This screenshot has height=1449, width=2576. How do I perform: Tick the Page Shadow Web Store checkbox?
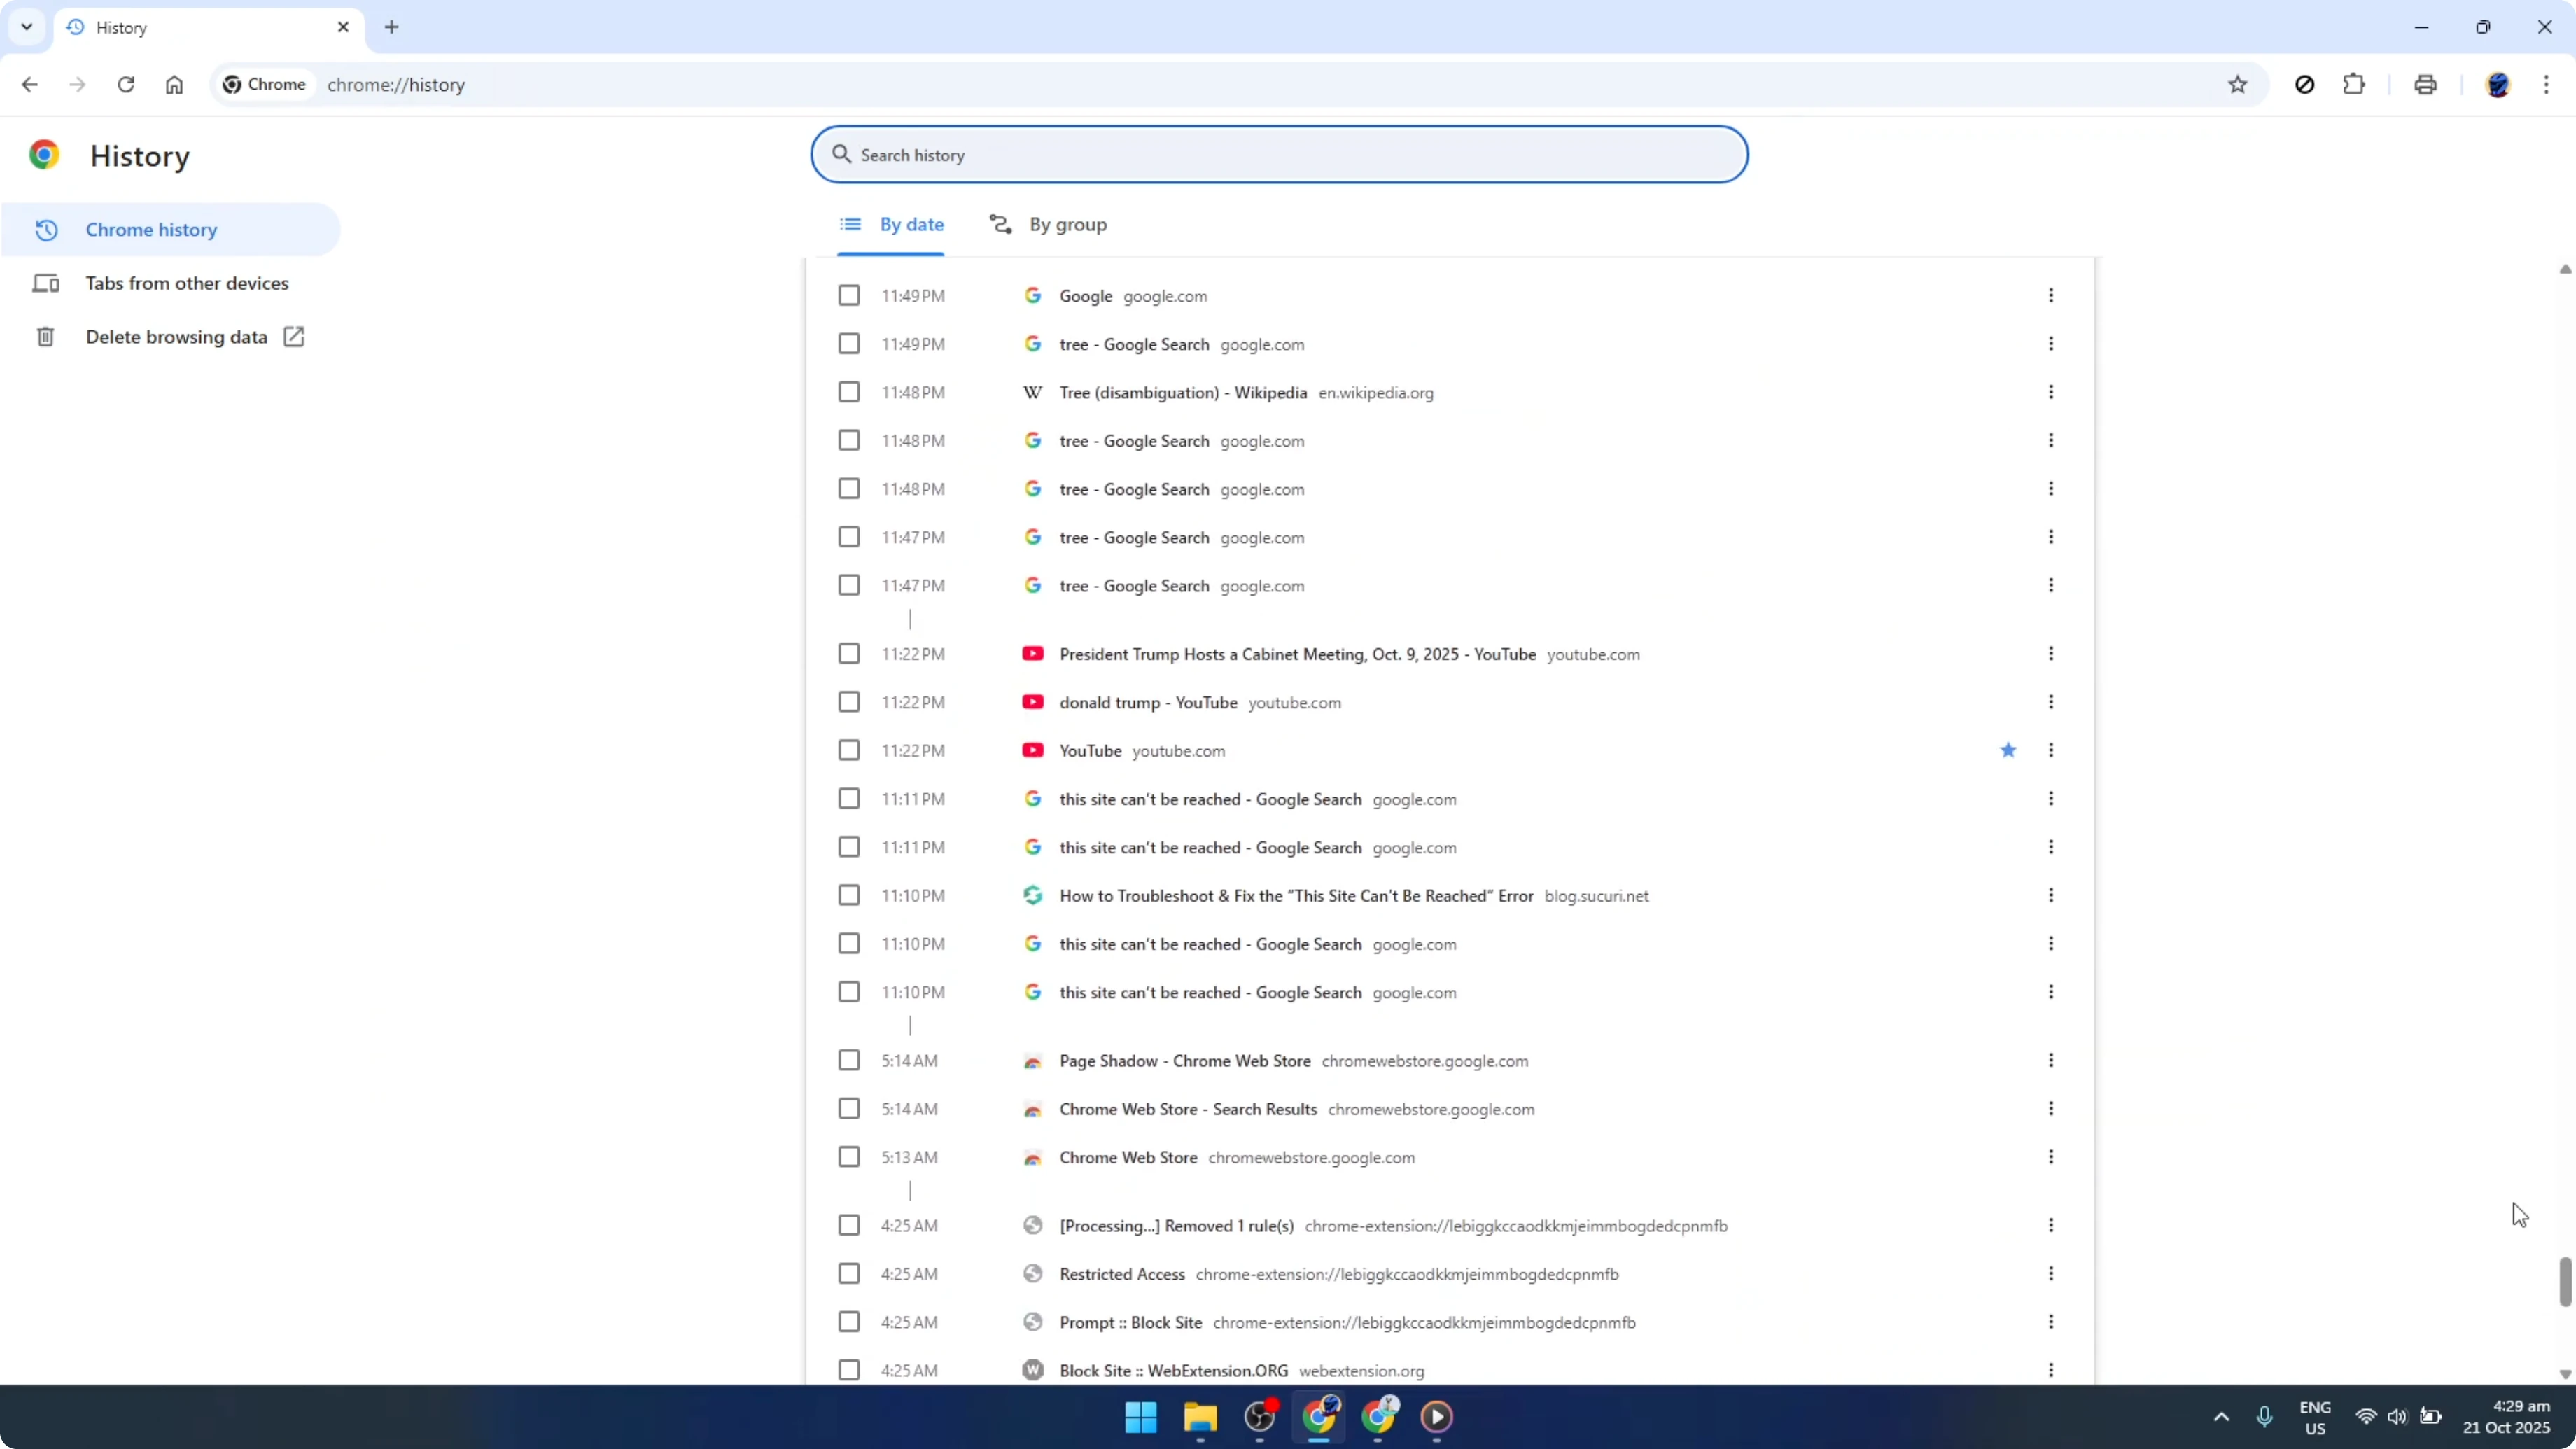click(849, 1060)
